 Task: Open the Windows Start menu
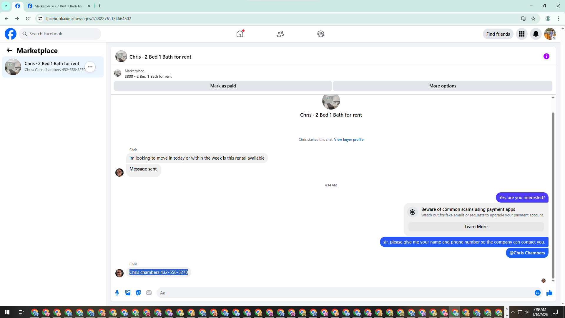(x=7, y=312)
